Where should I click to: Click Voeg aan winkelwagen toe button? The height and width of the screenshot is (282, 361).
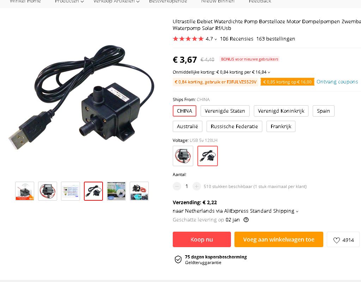pyautogui.click(x=279, y=239)
